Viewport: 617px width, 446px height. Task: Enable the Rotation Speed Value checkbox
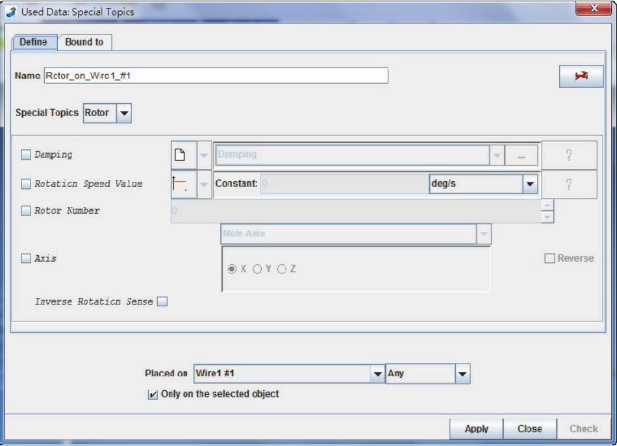pos(27,184)
